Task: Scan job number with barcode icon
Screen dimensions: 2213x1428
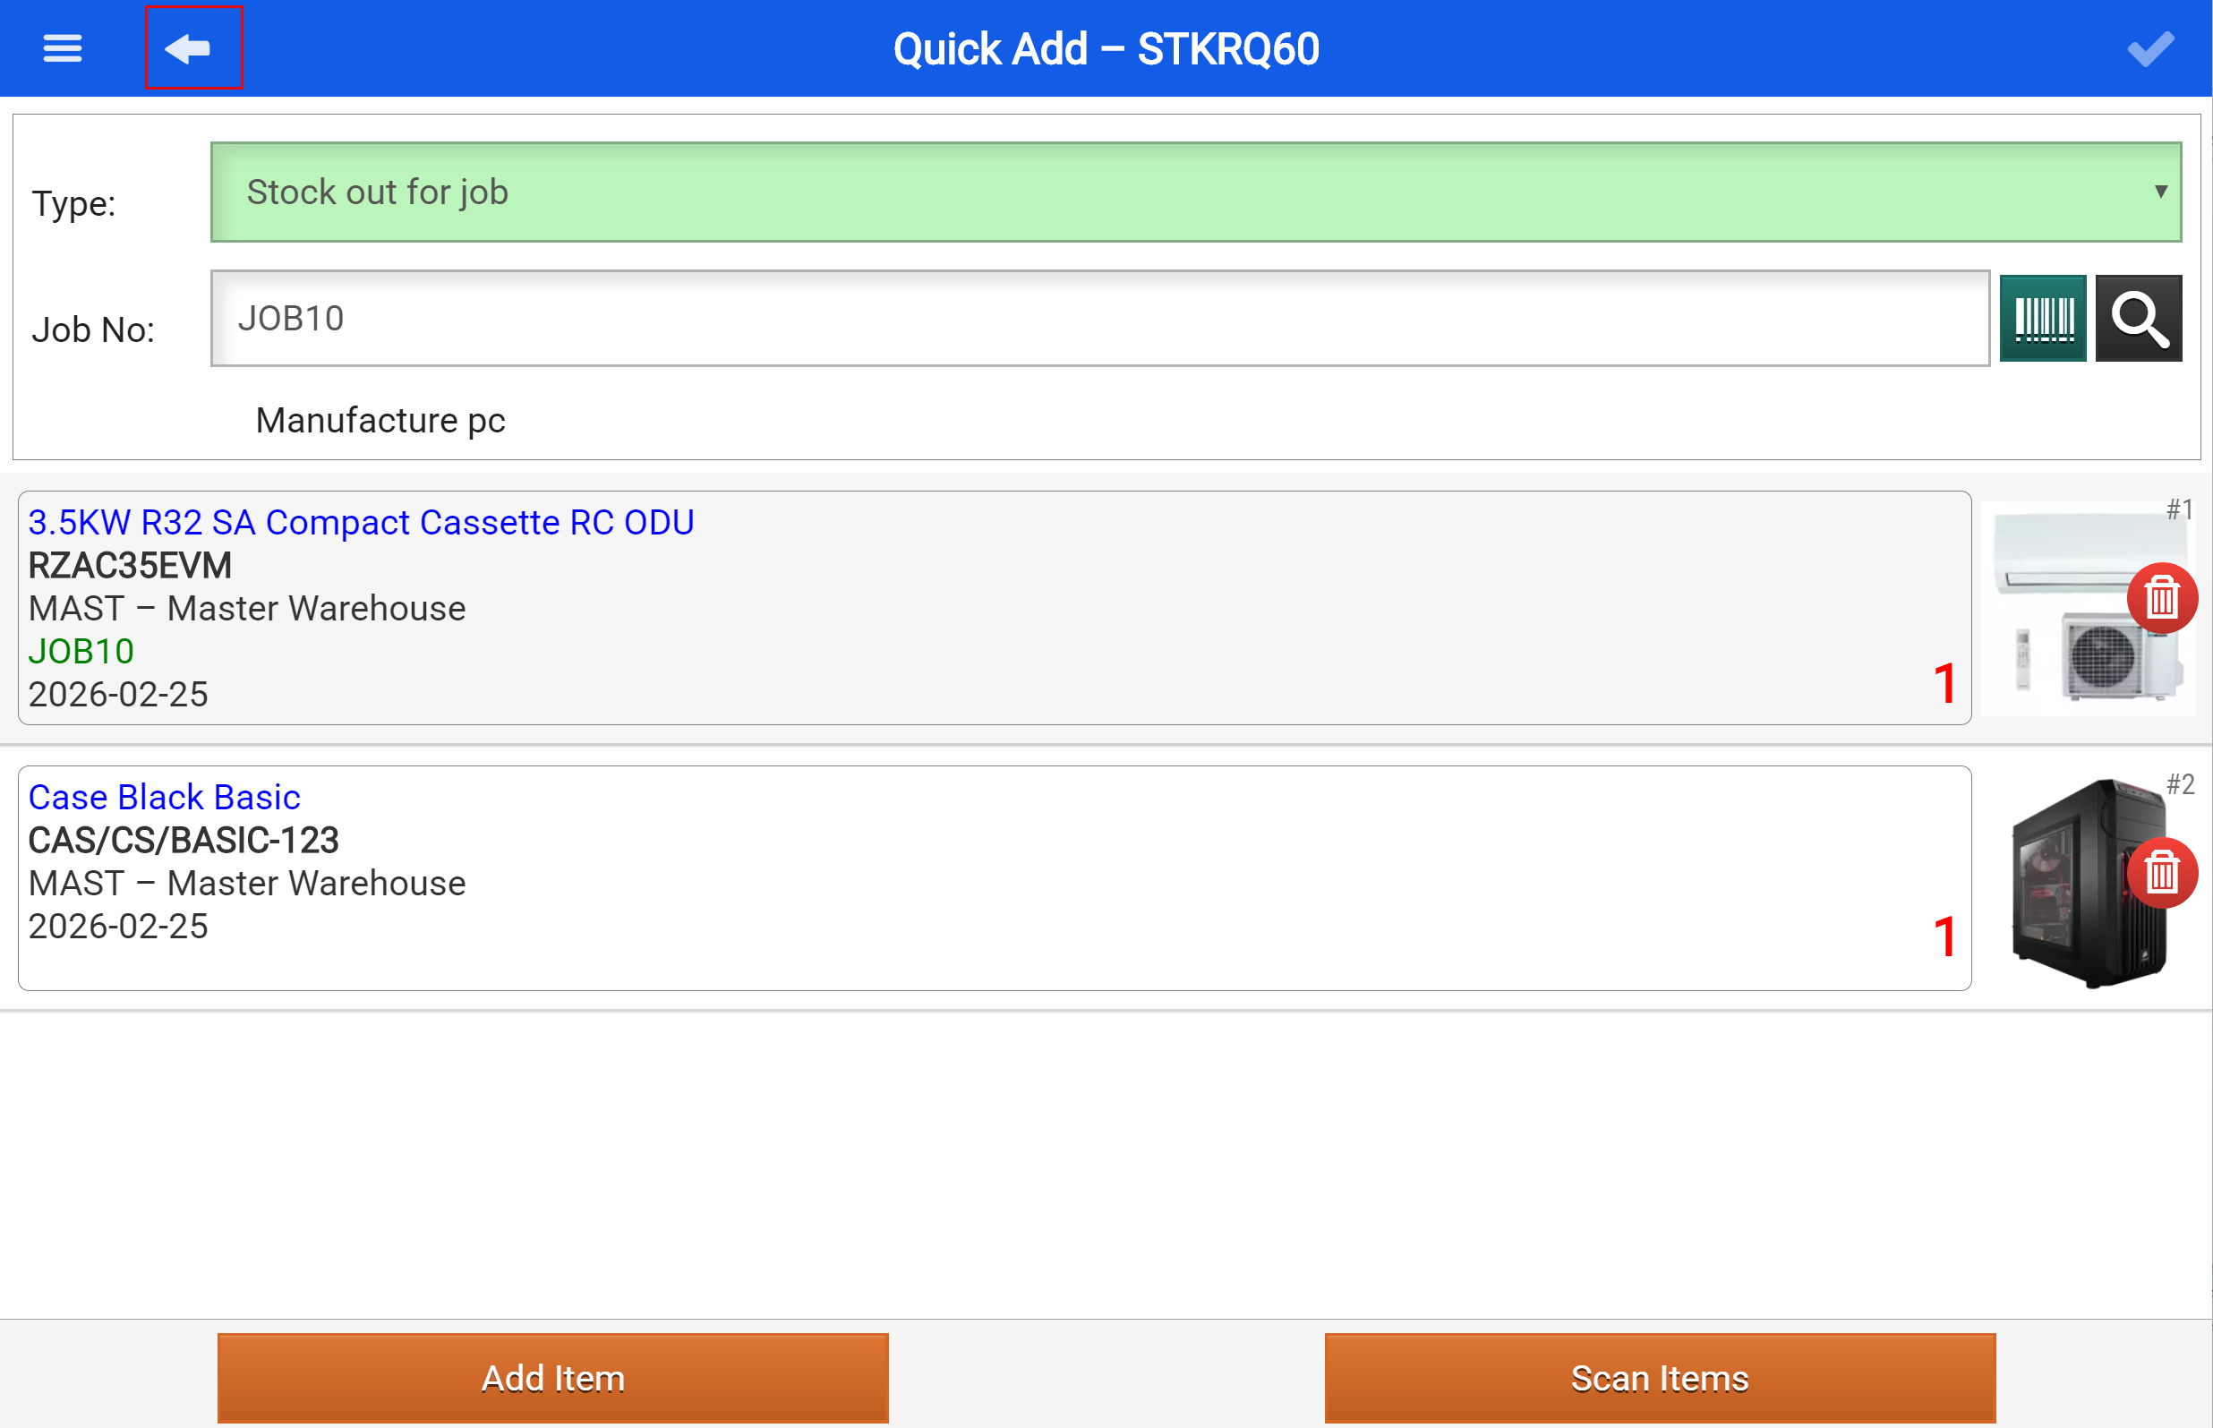Action: [x=2041, y=318]
